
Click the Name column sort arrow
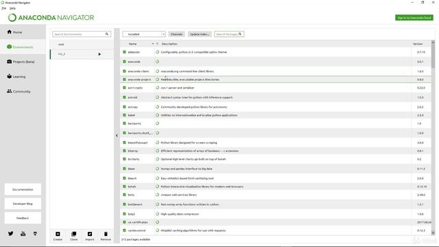pyautogui.click(x=152, y=44)
